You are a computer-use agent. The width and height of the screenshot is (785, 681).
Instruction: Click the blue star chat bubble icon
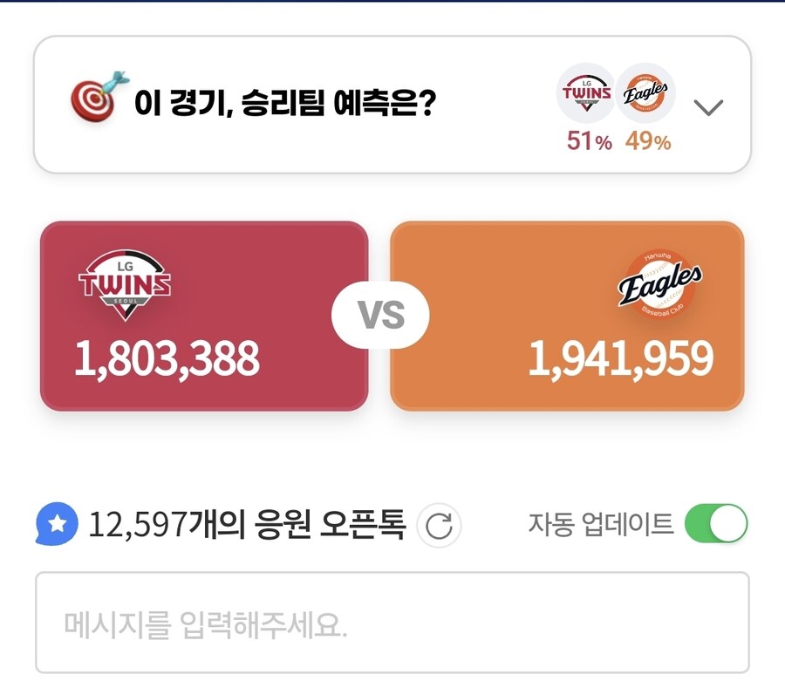click(56, 525)
